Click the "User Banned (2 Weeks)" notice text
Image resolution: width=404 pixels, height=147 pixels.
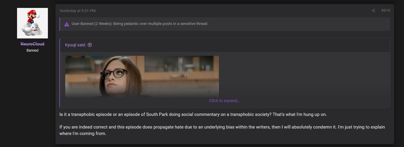coord(139,24)
